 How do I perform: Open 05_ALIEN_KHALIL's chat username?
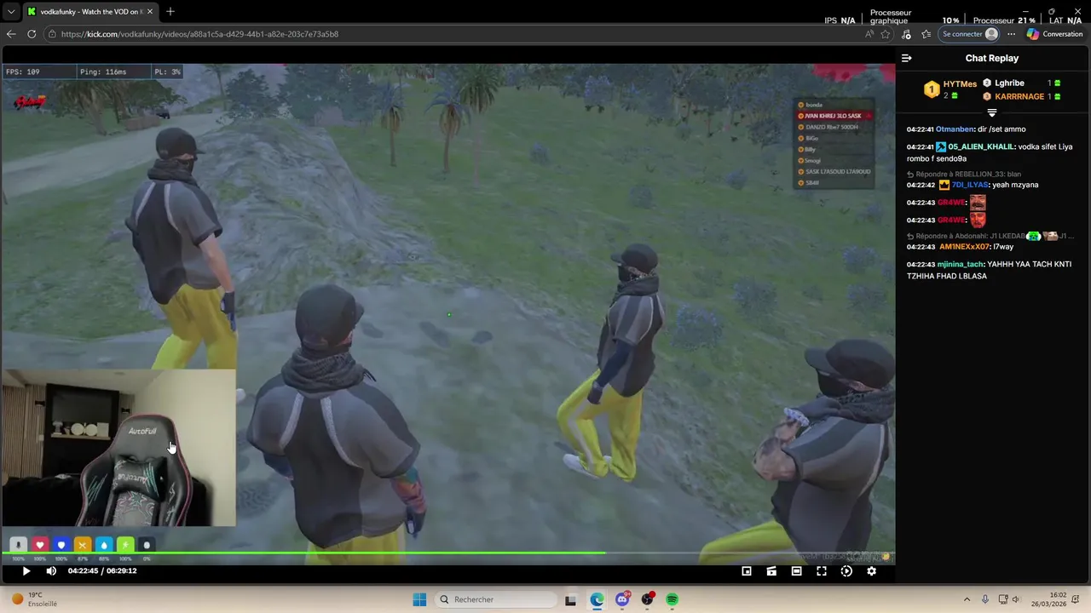(981, 146)
